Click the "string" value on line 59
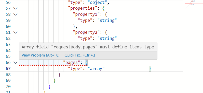Viewport: 203px width, 93px height. click(x=107, y=20)
